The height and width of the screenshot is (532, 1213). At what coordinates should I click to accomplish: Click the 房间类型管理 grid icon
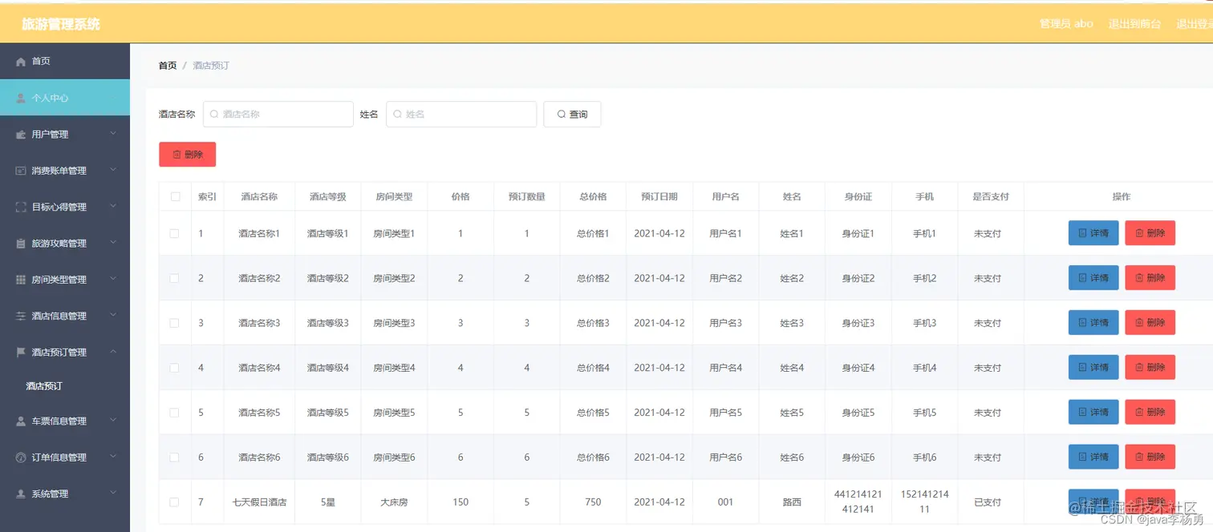tap(21, 280)
